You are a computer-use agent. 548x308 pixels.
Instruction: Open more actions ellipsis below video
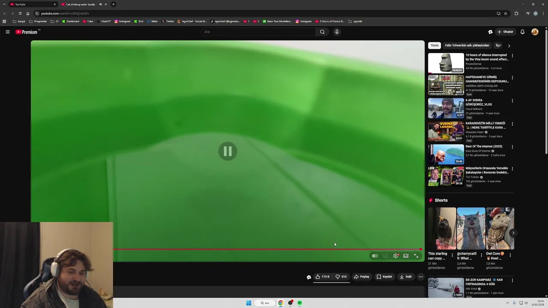(421, 277)
